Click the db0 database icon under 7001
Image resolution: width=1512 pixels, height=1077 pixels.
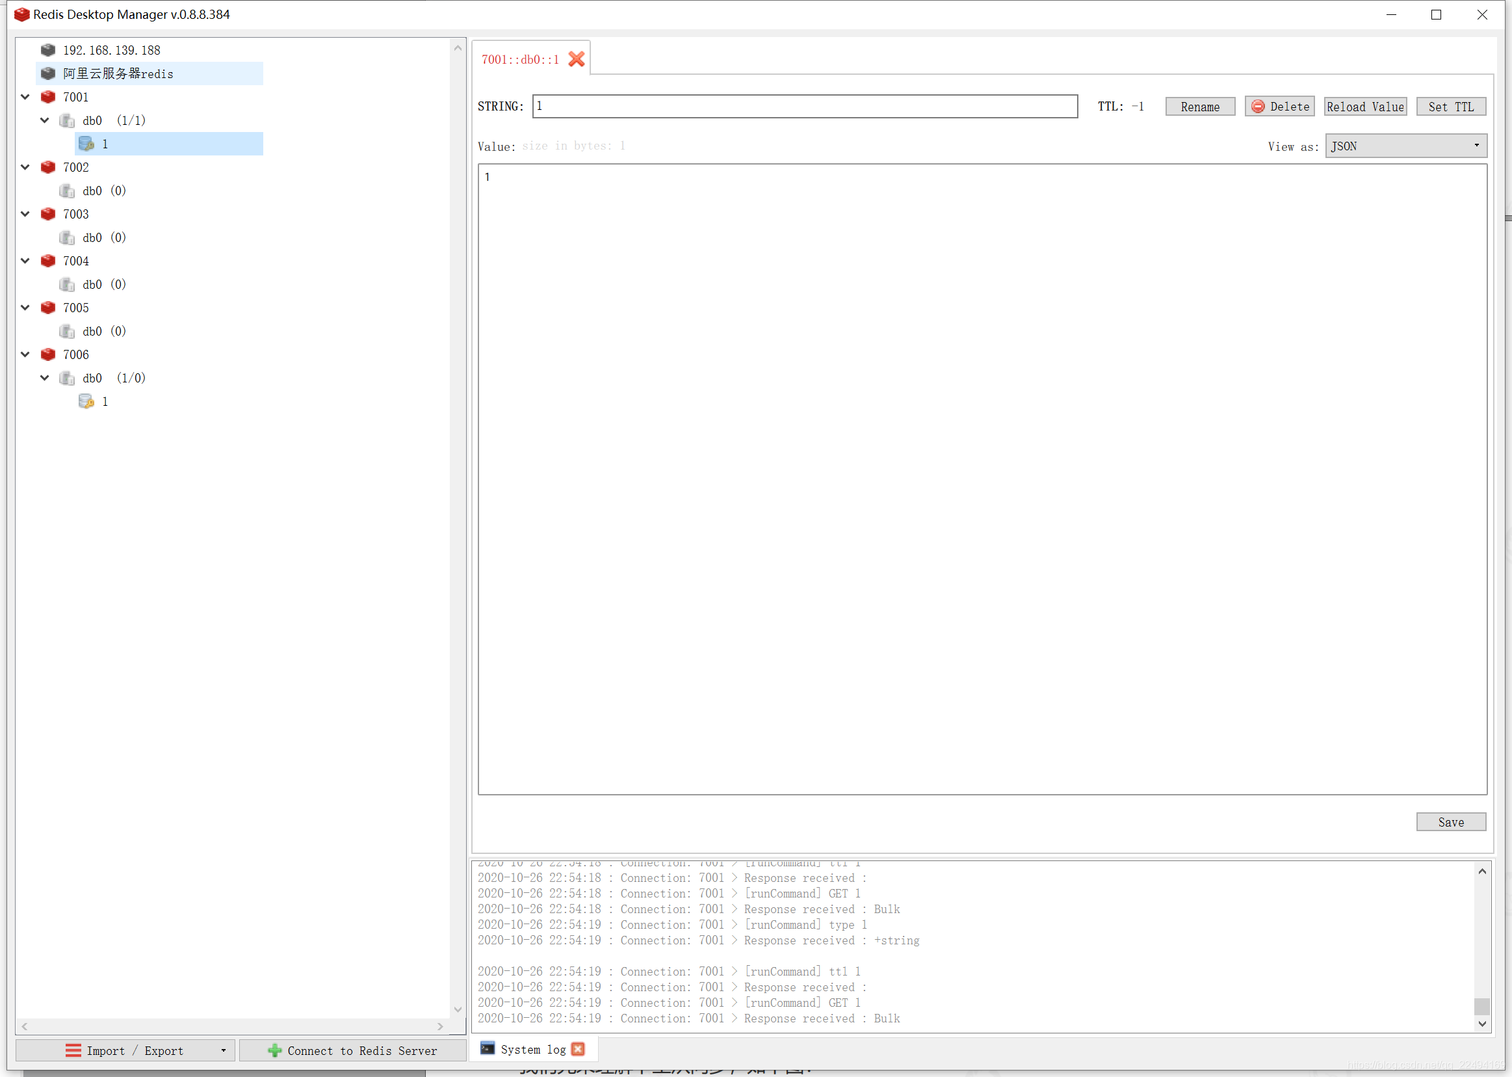[x=67, y=120]
